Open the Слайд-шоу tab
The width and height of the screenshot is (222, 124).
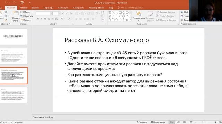pyautogui.click(x=78, y=8)
